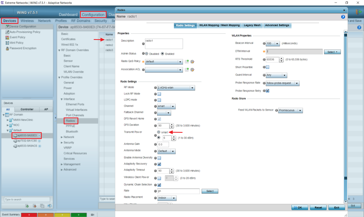Click red critical events bar in Event Summary
The image size is (364, 217).
29,215
